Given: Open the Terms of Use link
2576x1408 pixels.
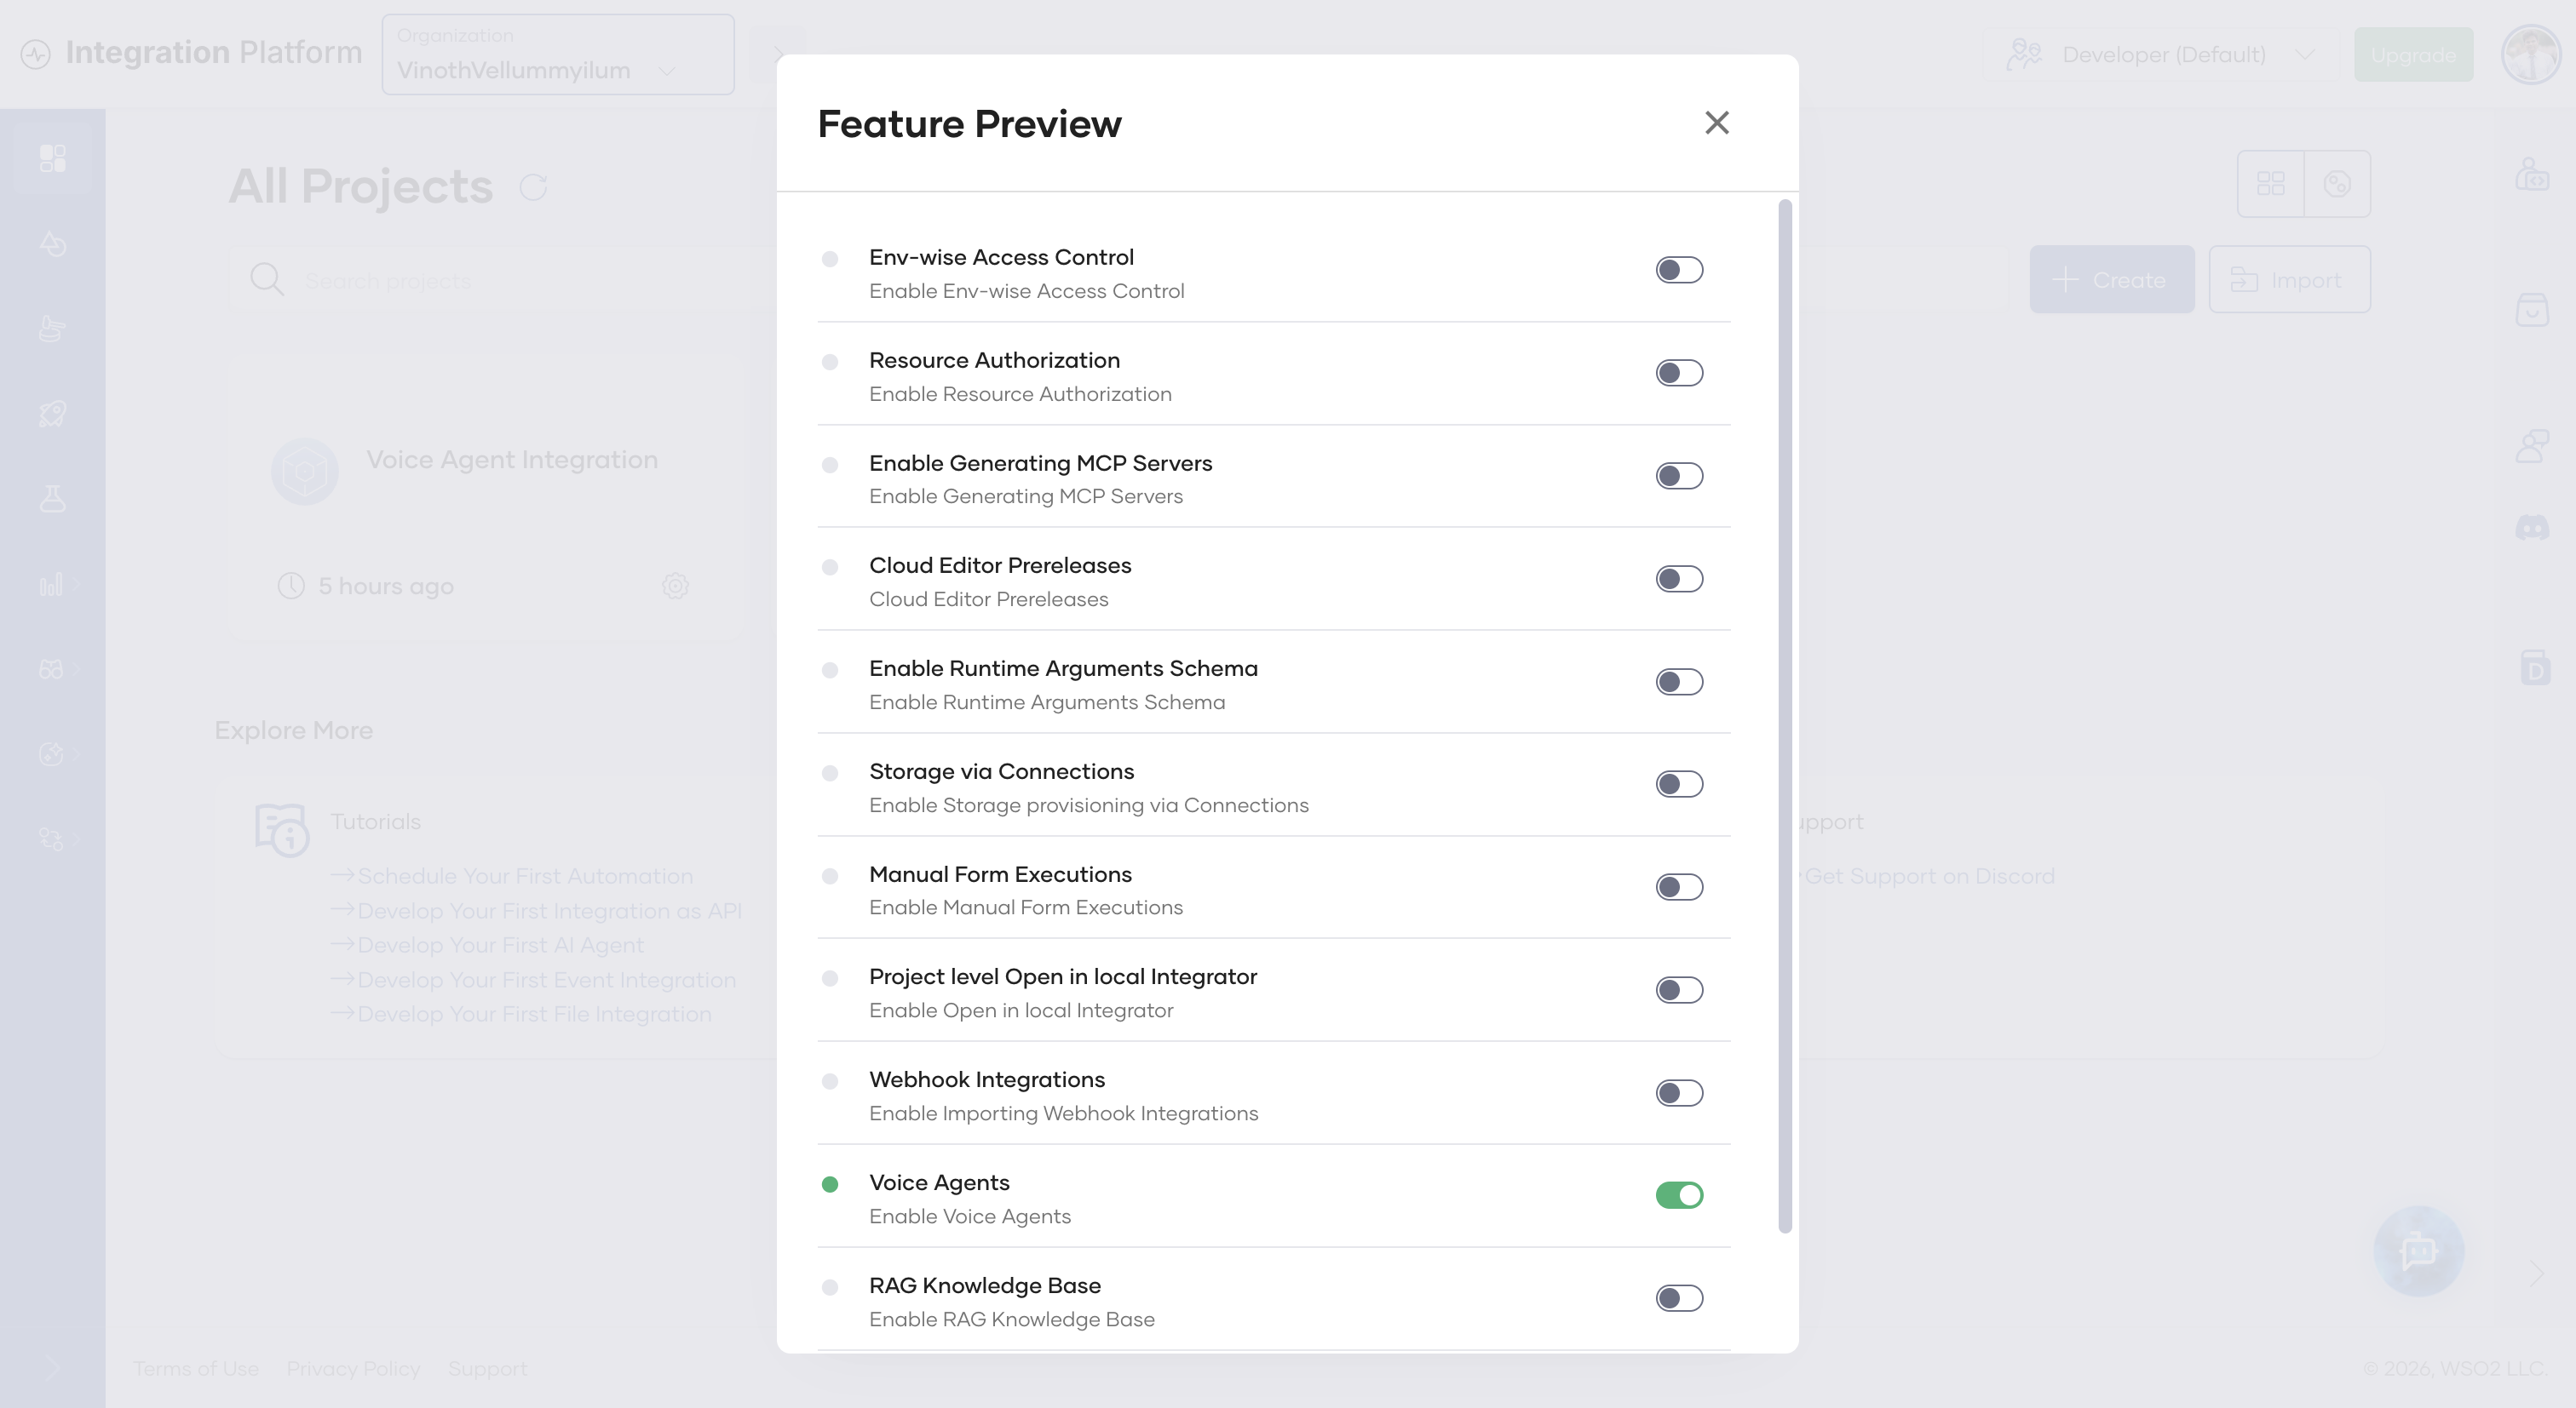Looking at the screenshot, I should pyautogui.click(x=196, y=1368).
